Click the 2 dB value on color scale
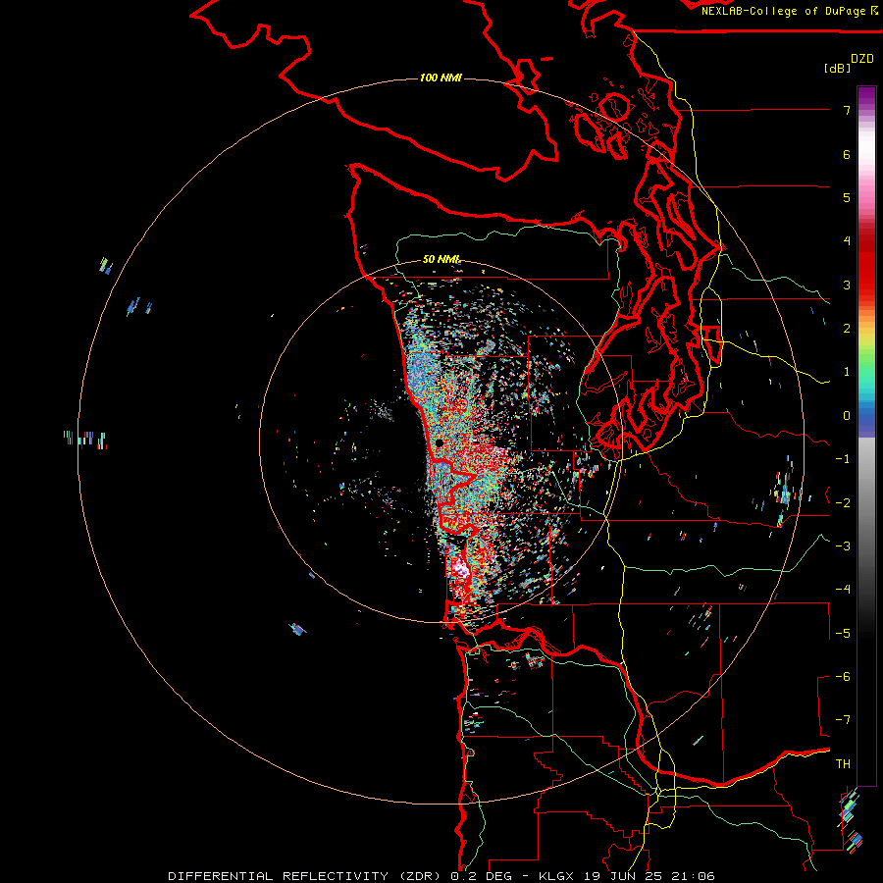This screenshot has width=883, height=883. coord(847,329)
